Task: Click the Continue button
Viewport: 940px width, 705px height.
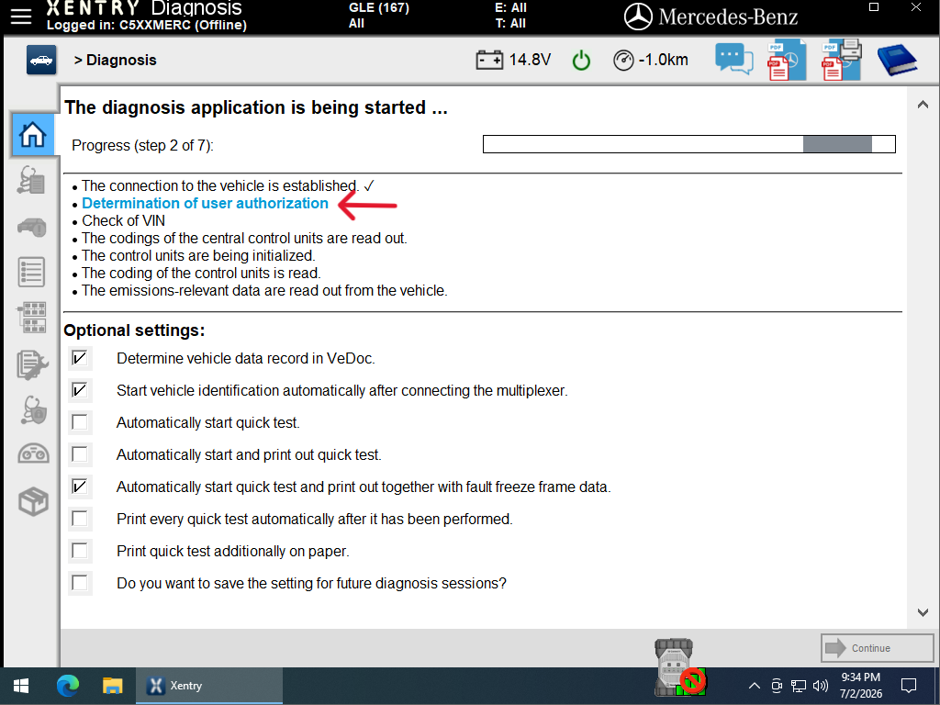Action: [x=877, y=648]
